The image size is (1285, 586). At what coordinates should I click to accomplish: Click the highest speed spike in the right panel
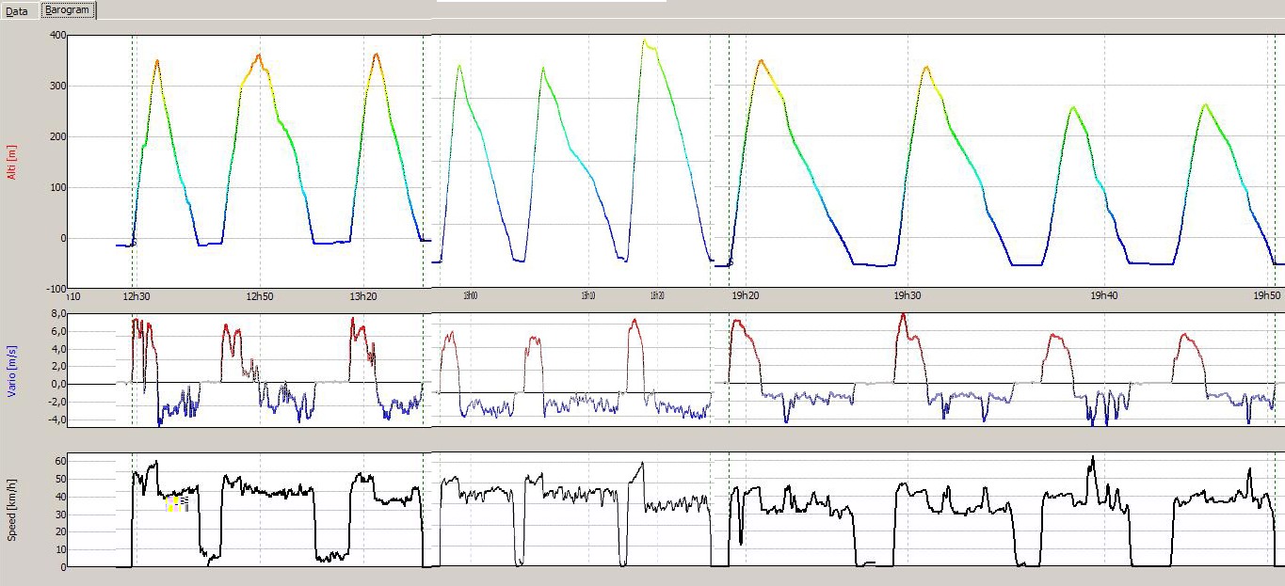point(1092,458)
